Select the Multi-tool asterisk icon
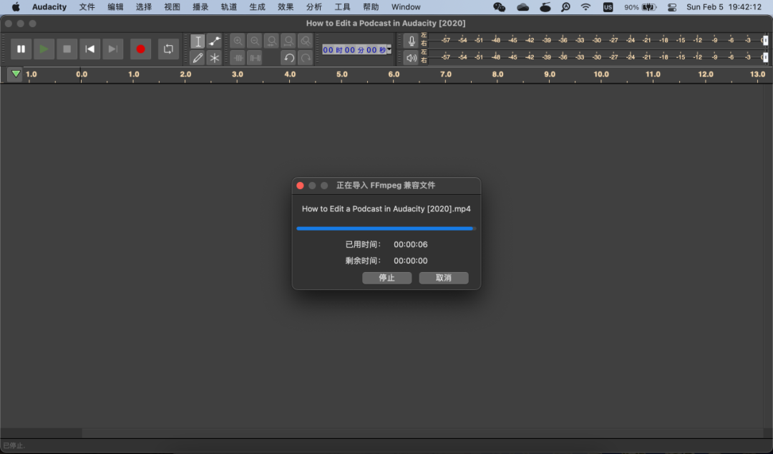Image resolution: width=773 pixels, height=454 pixels. pyautogui.click(x=214, y=58)
